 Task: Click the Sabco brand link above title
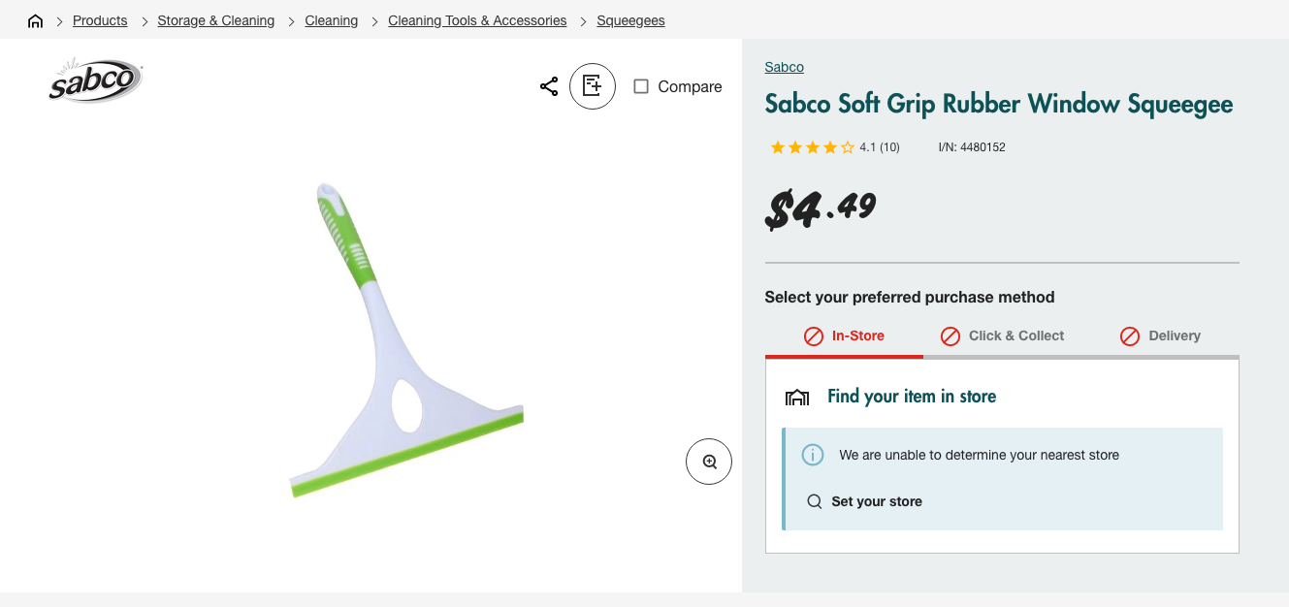point(784,67)
